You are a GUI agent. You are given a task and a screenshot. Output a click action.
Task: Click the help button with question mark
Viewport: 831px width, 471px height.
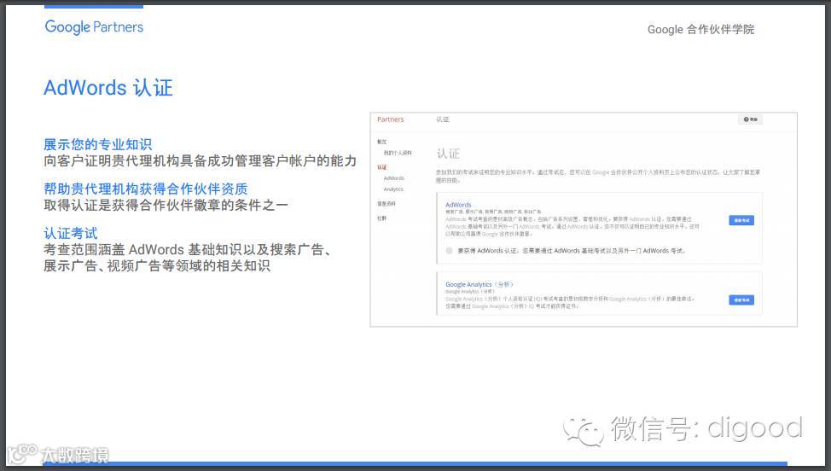(750, 119)
